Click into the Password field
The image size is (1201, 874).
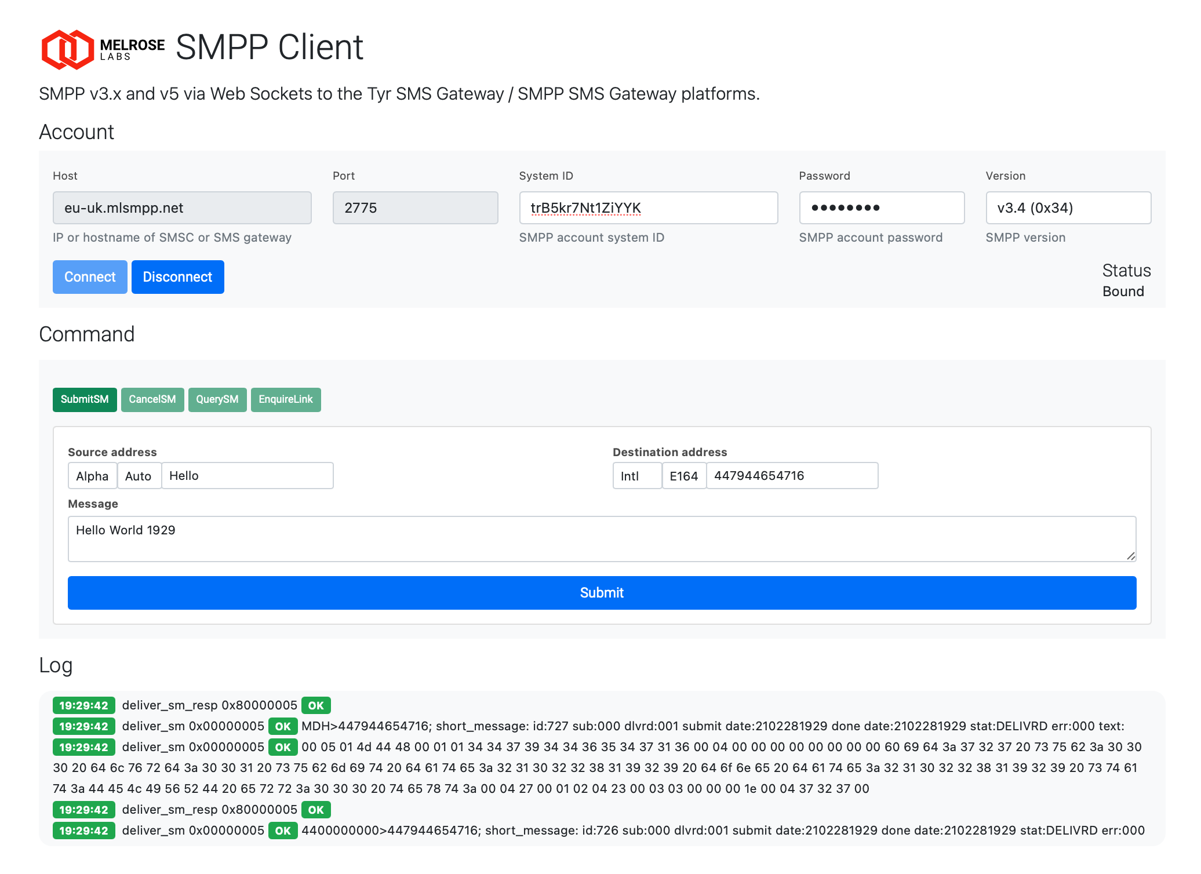pyautogui.click(x=881, y=208)
